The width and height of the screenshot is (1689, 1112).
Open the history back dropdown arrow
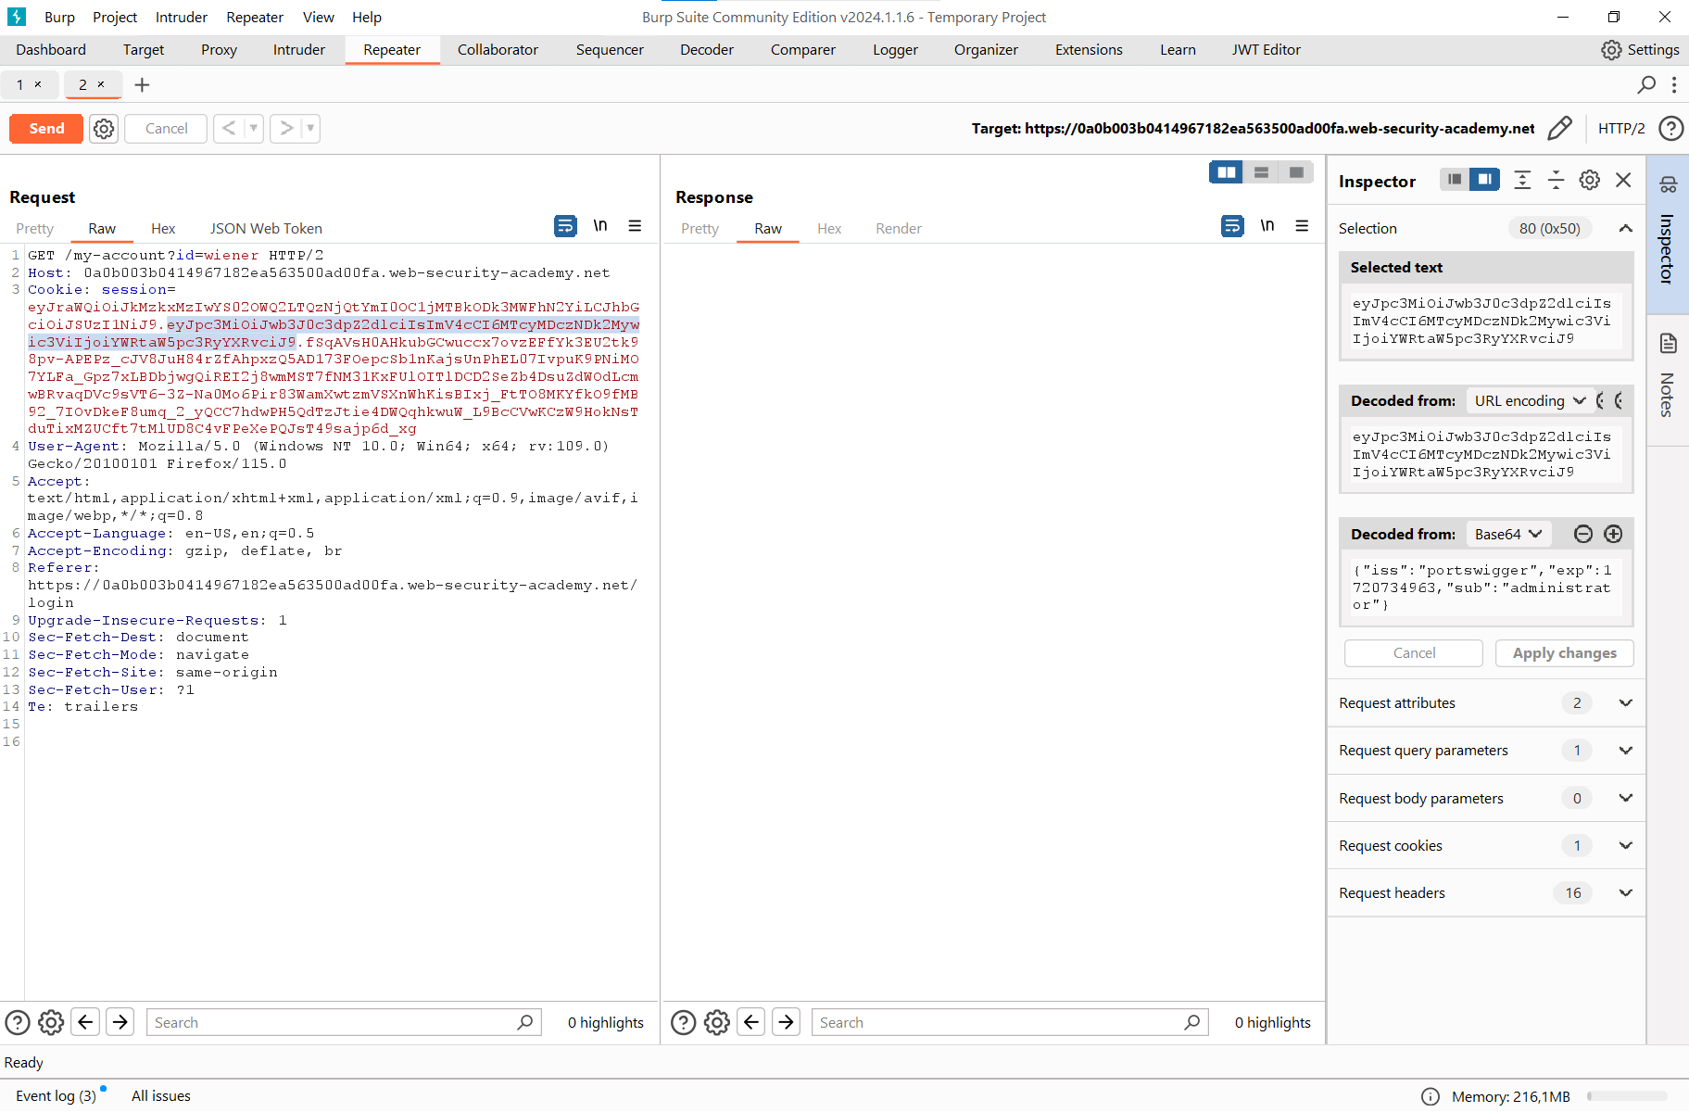click(254, 128)
